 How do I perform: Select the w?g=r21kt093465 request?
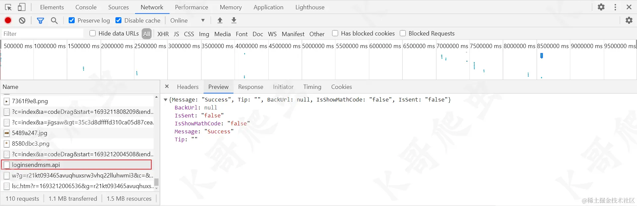(x=77, y=175)
